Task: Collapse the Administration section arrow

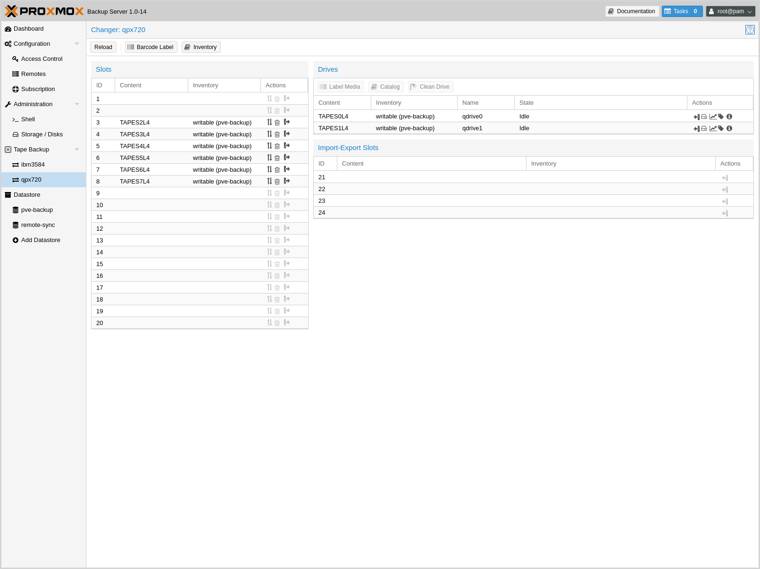Action: 77,104
